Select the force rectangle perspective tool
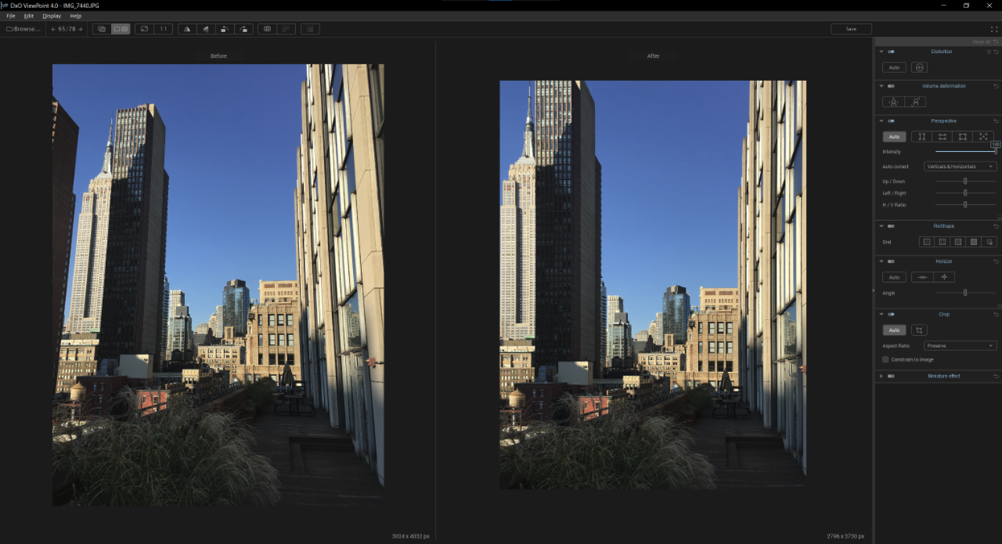This screenshot has height=544, width=1002. (x=963, y=137)
